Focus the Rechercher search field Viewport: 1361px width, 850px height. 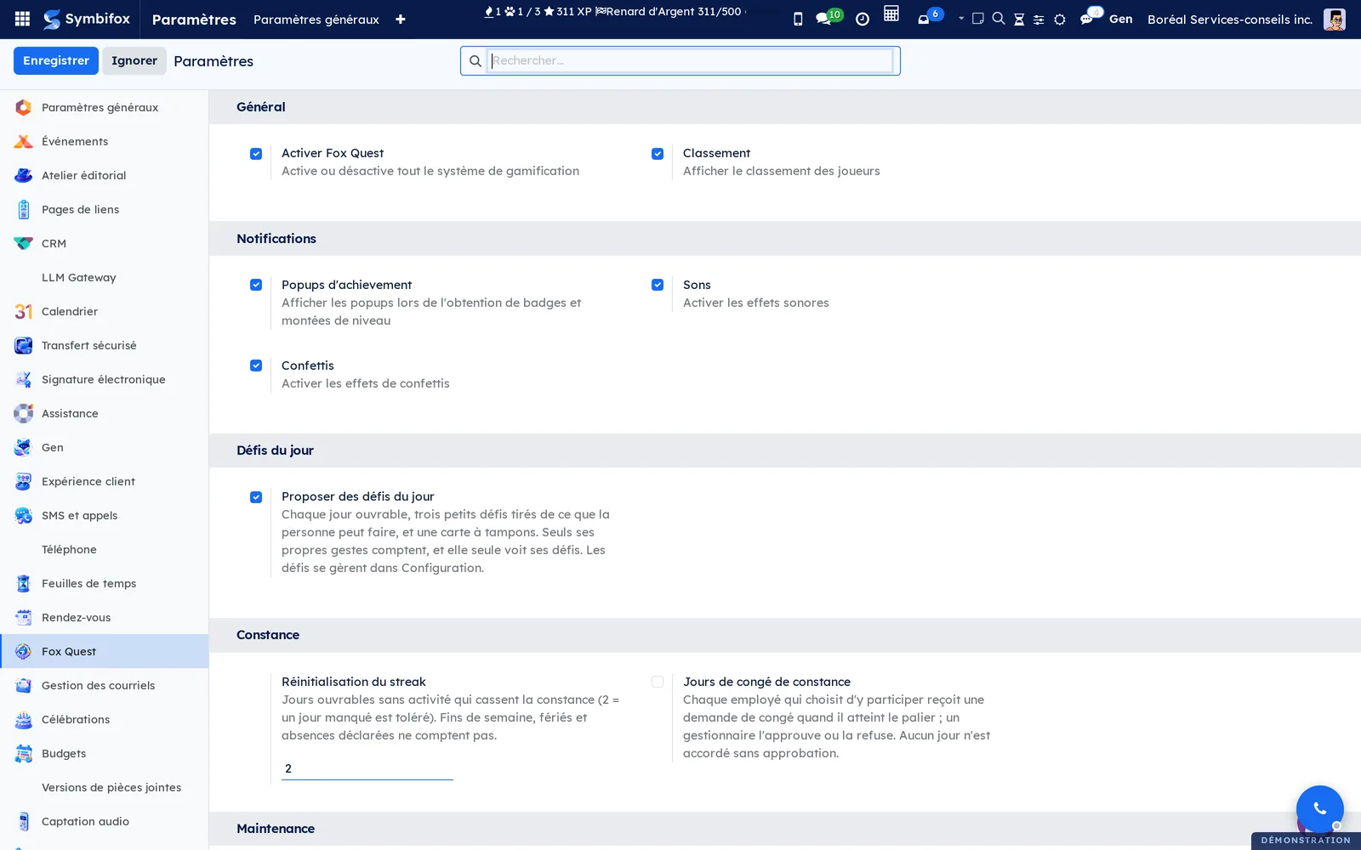[691, 60]
